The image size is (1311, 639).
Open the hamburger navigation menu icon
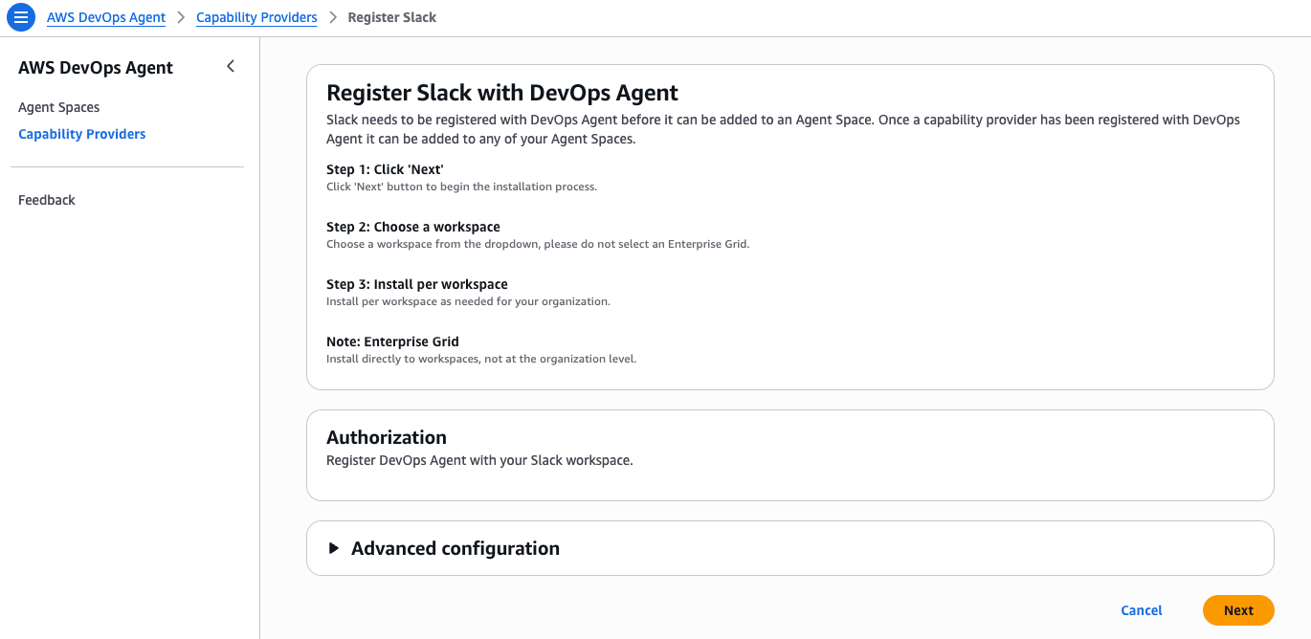click(x=21, y=17)
